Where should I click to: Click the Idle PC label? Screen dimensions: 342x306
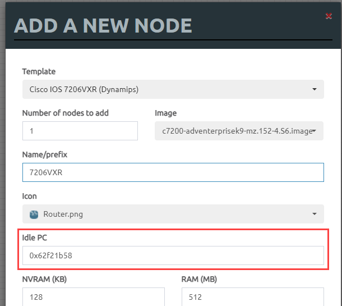pos(34,238)
